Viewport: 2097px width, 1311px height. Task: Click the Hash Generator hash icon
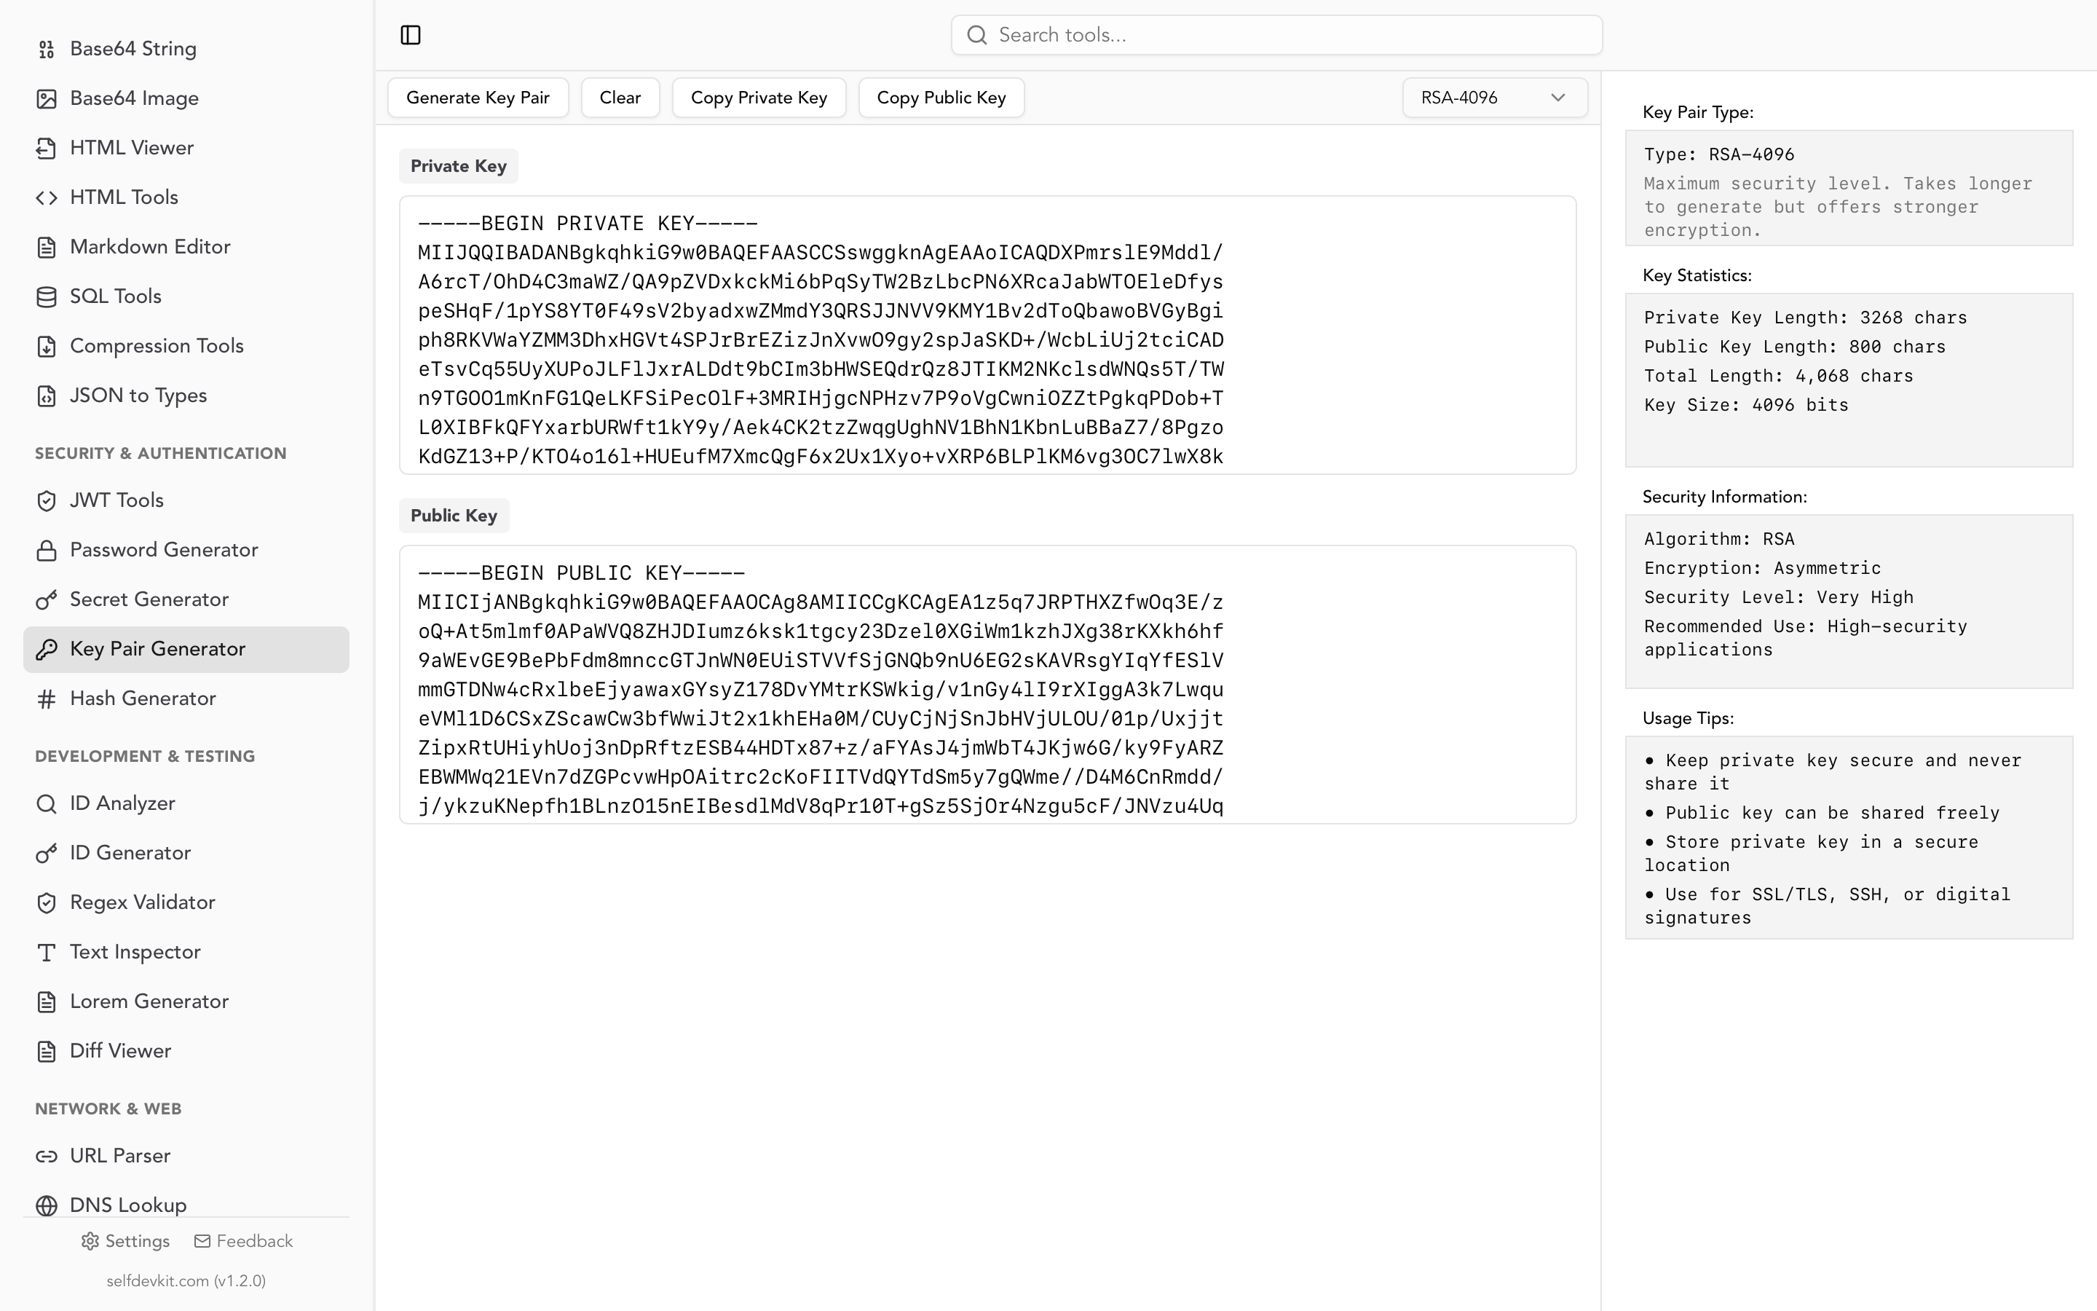coord(47,698)
